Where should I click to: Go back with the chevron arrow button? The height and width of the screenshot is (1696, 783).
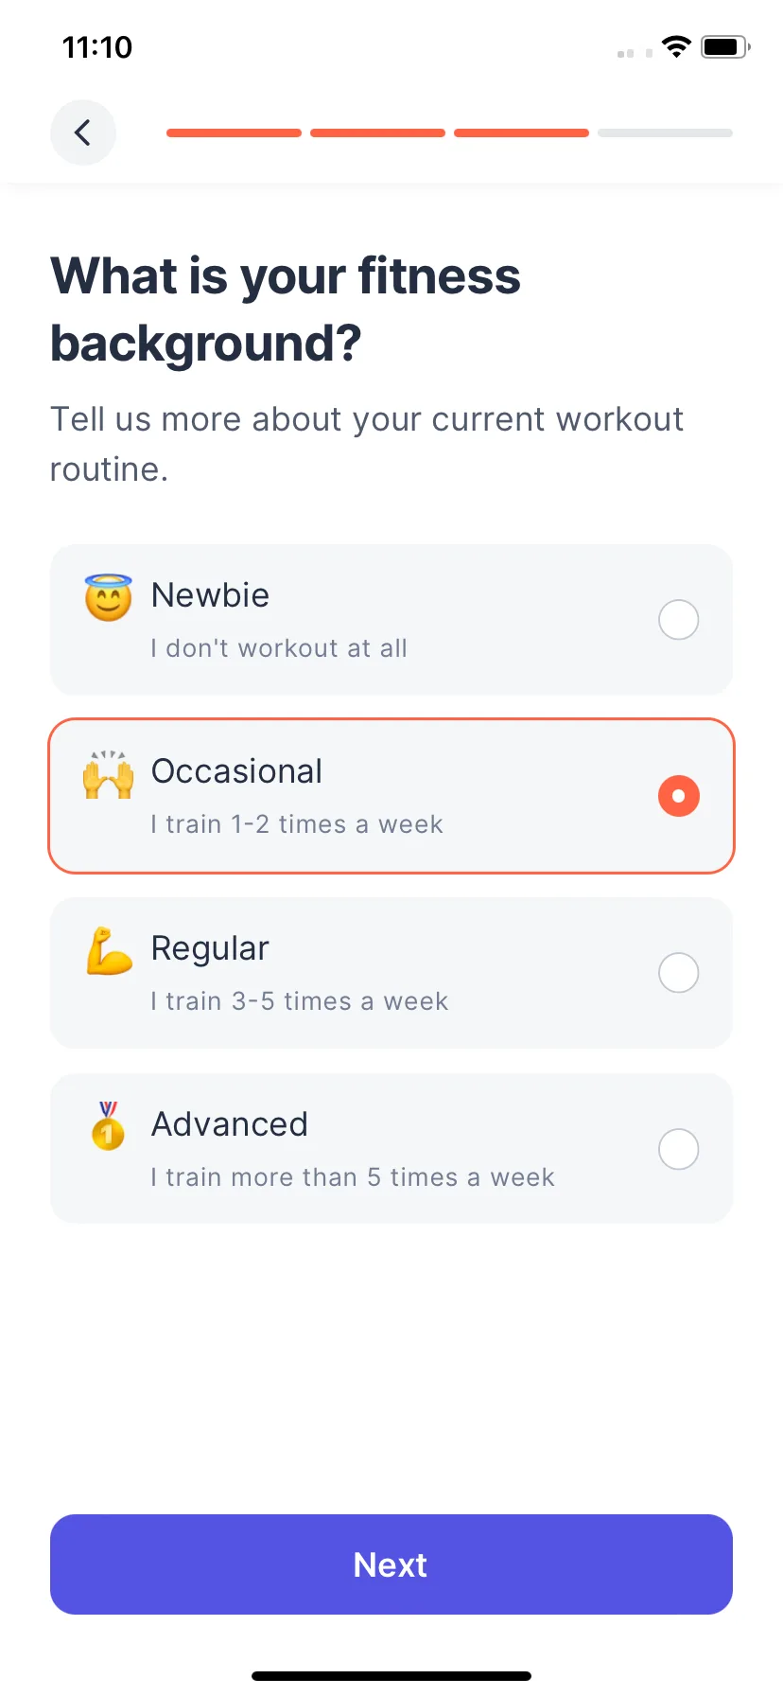point(83,132)
